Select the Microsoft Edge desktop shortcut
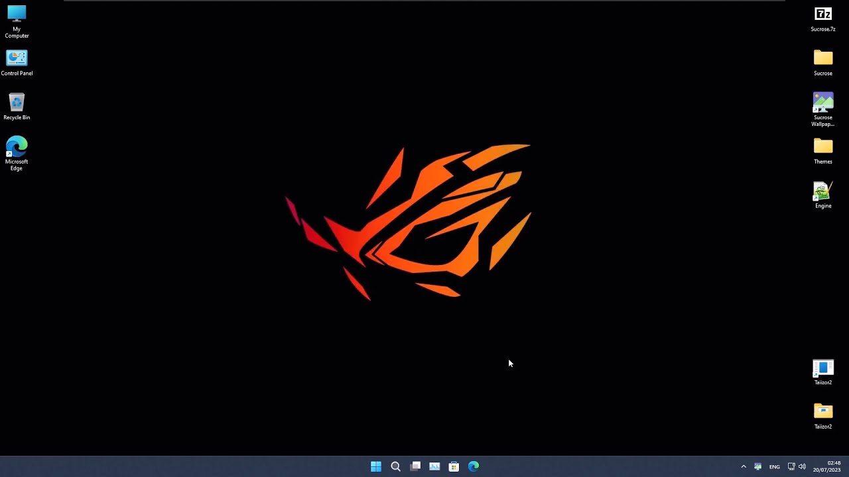 [x=17, y=154]
